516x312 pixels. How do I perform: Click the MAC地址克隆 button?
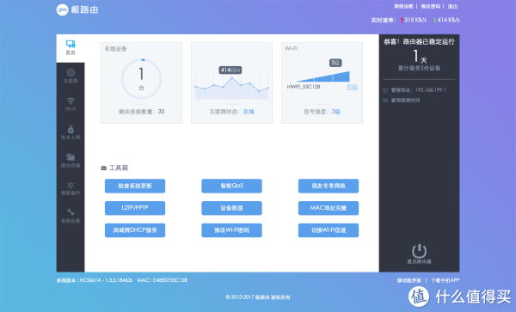click(x=329, y=208)
